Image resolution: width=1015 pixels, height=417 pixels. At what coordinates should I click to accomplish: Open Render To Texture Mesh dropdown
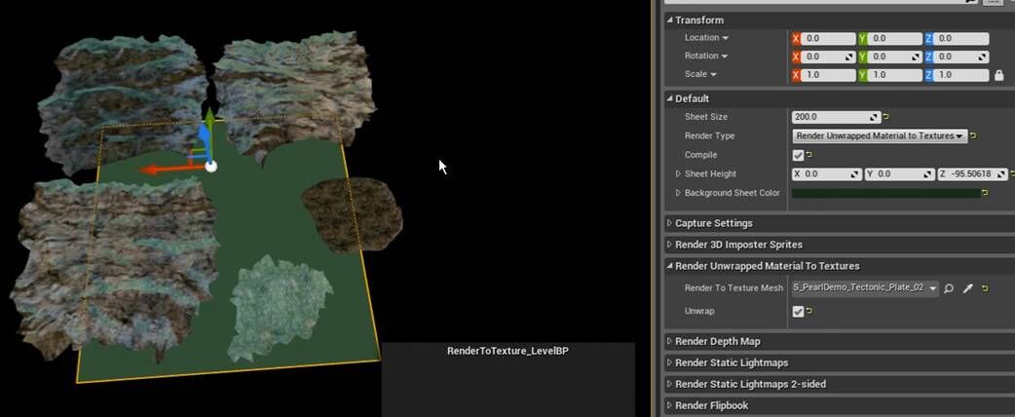pos(865,288)
